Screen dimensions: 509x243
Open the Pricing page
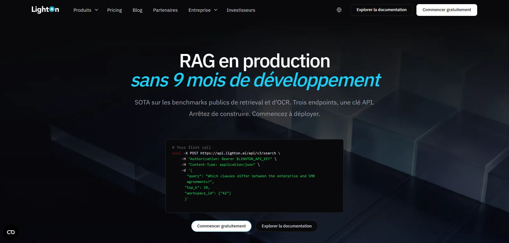115,10
